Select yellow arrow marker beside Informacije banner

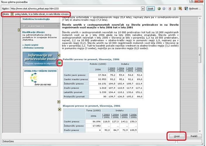pyautogui.click(x=59, y=55)
